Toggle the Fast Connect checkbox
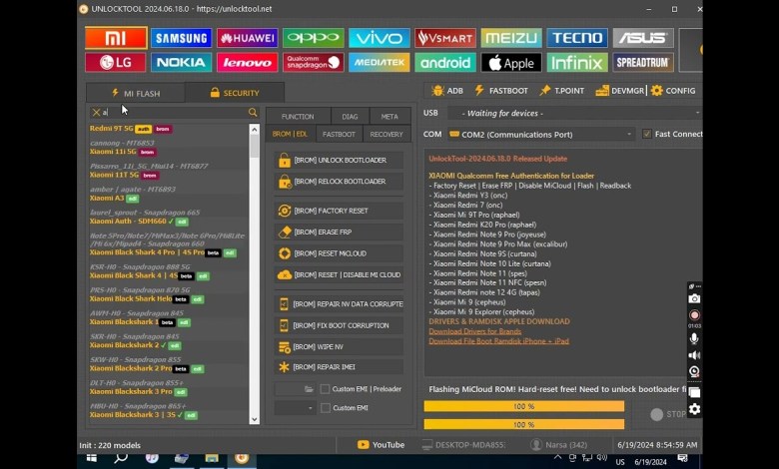Screen dimensions: 779x469 (647, 134)
